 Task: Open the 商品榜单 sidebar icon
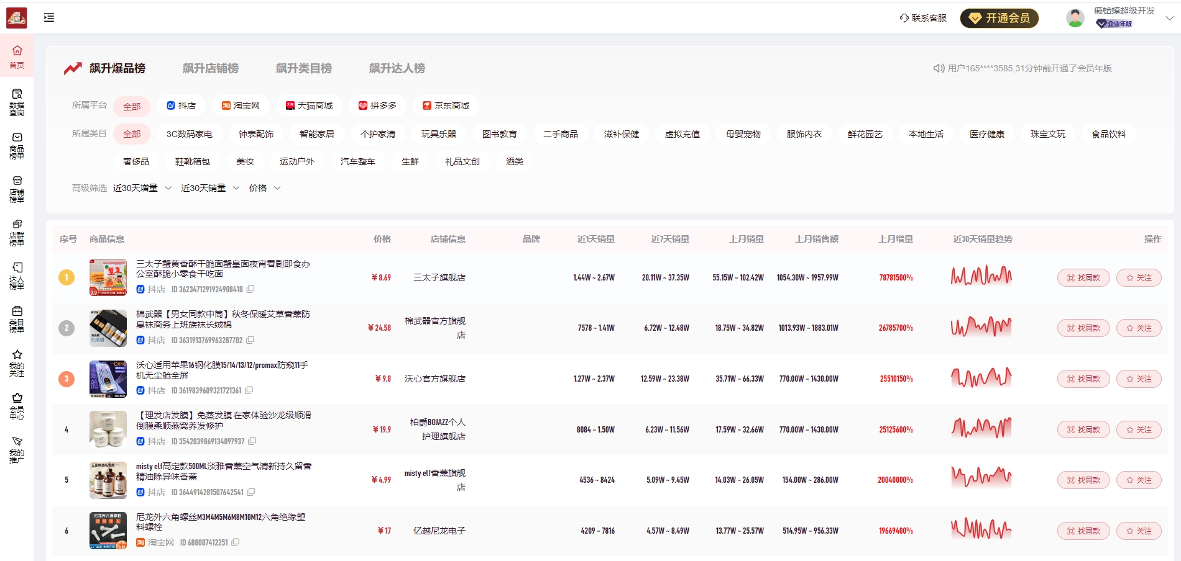(17, 143)
